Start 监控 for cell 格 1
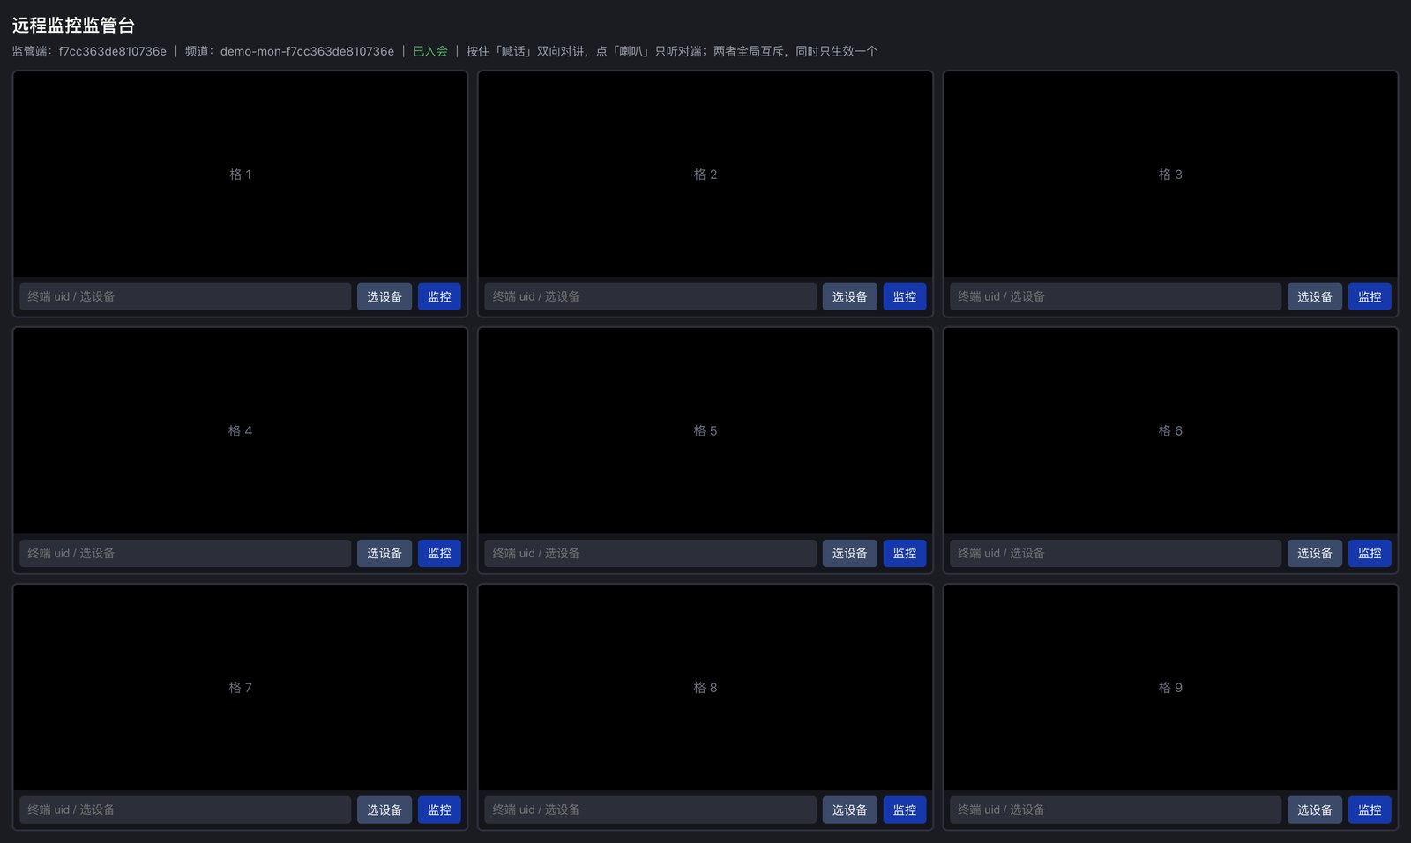The width and height of the screenshot is (1411, 843). [439, 296]
